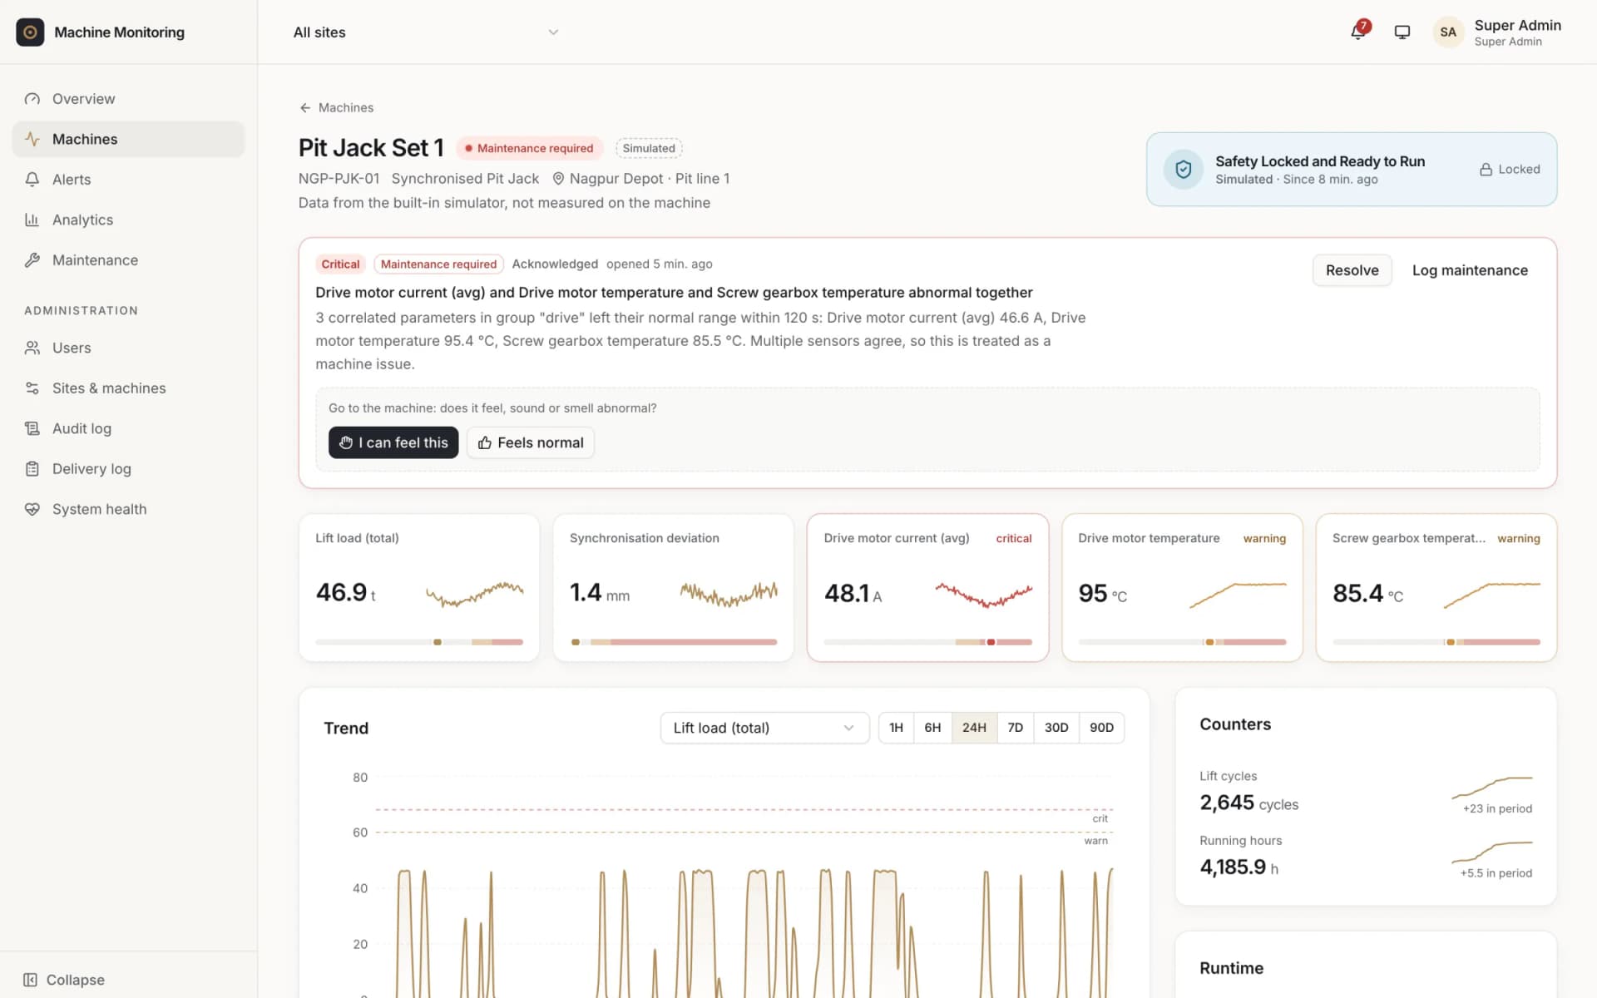This screenshot has height=998, width=1597.
Task: Click the Sites & machines icon
Action: 32,388
